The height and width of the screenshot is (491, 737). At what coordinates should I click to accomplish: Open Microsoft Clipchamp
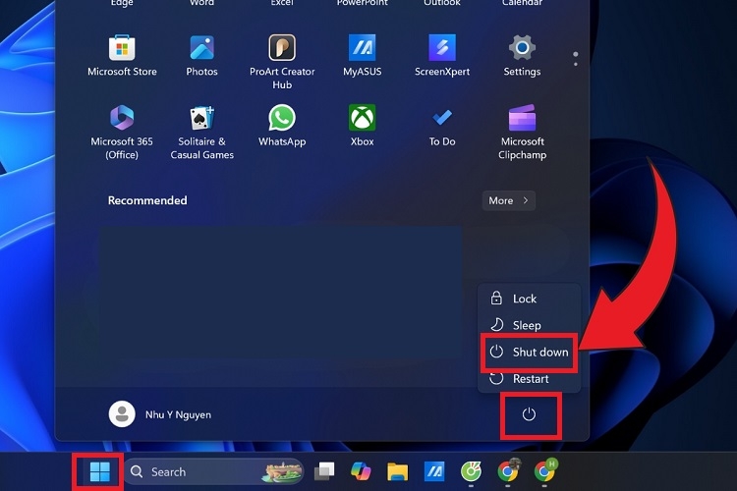click(x=522, y=132)
